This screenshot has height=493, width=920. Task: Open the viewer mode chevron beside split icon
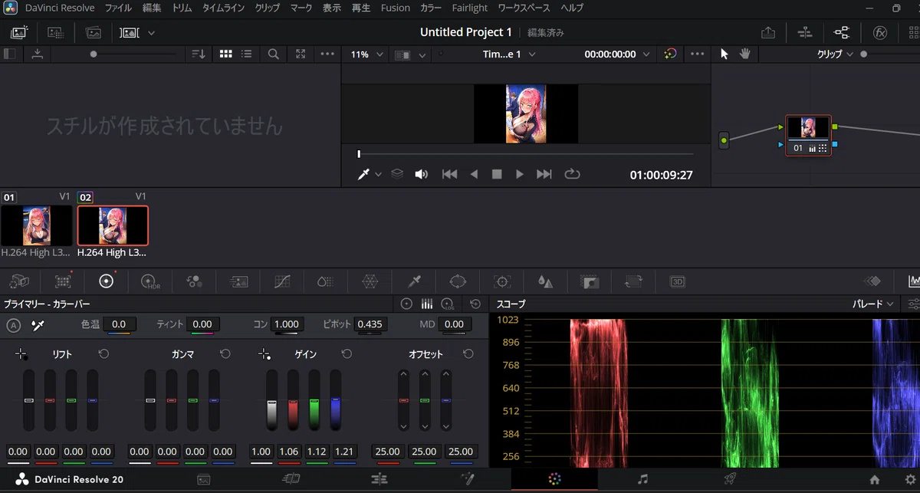tap(422, 55)
